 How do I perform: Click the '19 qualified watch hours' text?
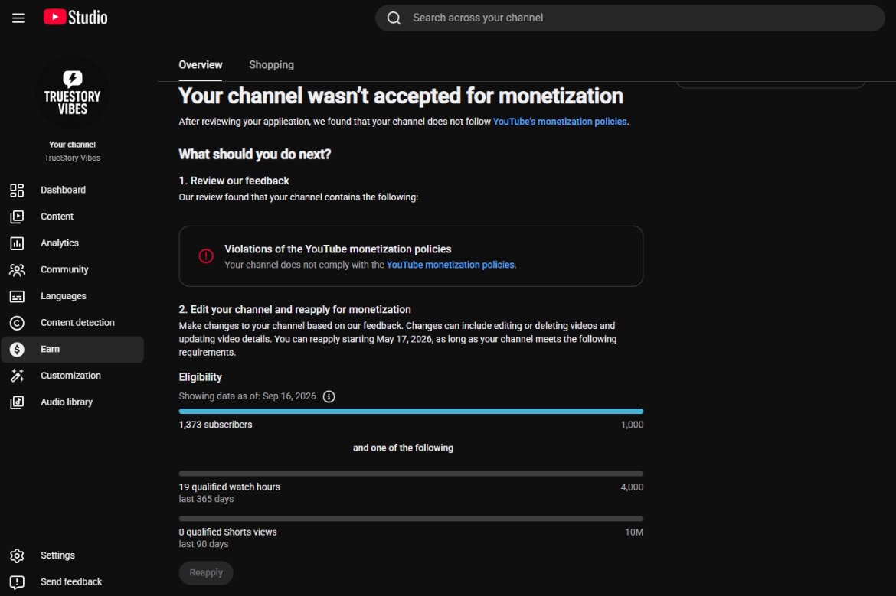[229, 487]
